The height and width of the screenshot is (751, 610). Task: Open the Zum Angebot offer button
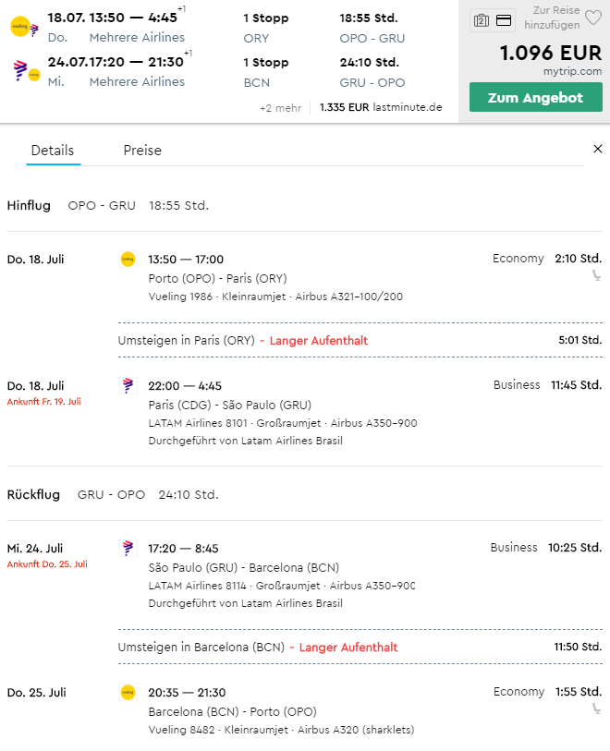point(536,97)
